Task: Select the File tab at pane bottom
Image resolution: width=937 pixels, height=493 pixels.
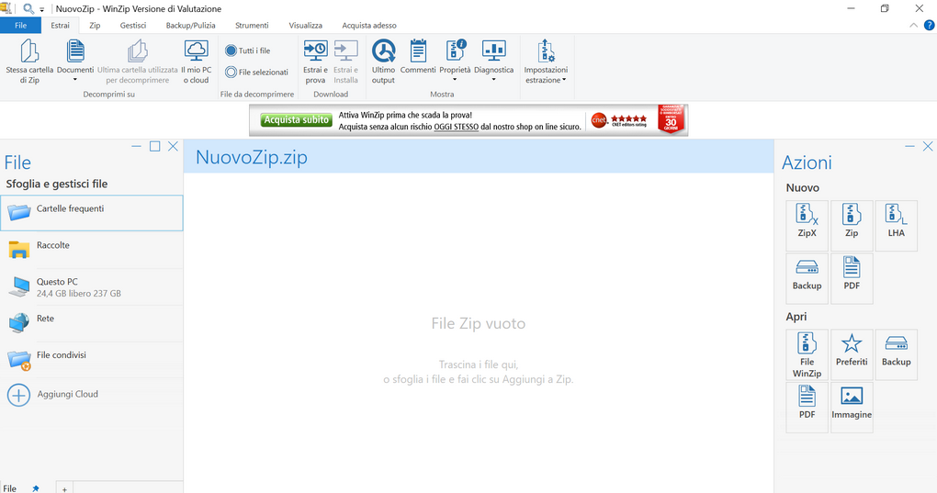Action: point(9,488)
